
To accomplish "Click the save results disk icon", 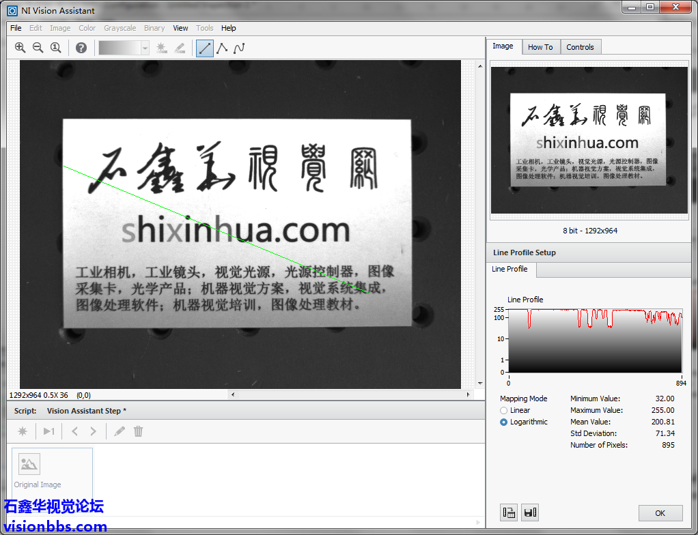I will [530, 512].
